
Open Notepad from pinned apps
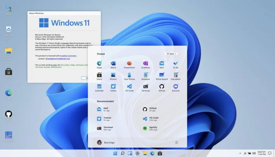pos(146,76)
